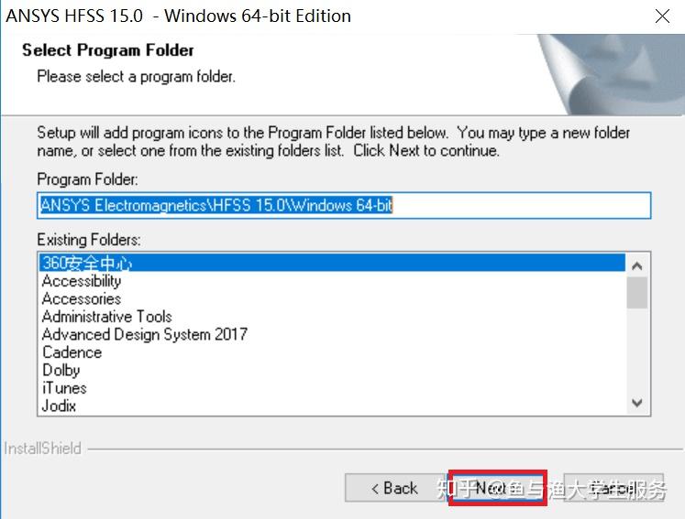The height and width of the screenshot is (519, 685).
Task: Click the folder list scrollbar thumb
Action: 637,293
